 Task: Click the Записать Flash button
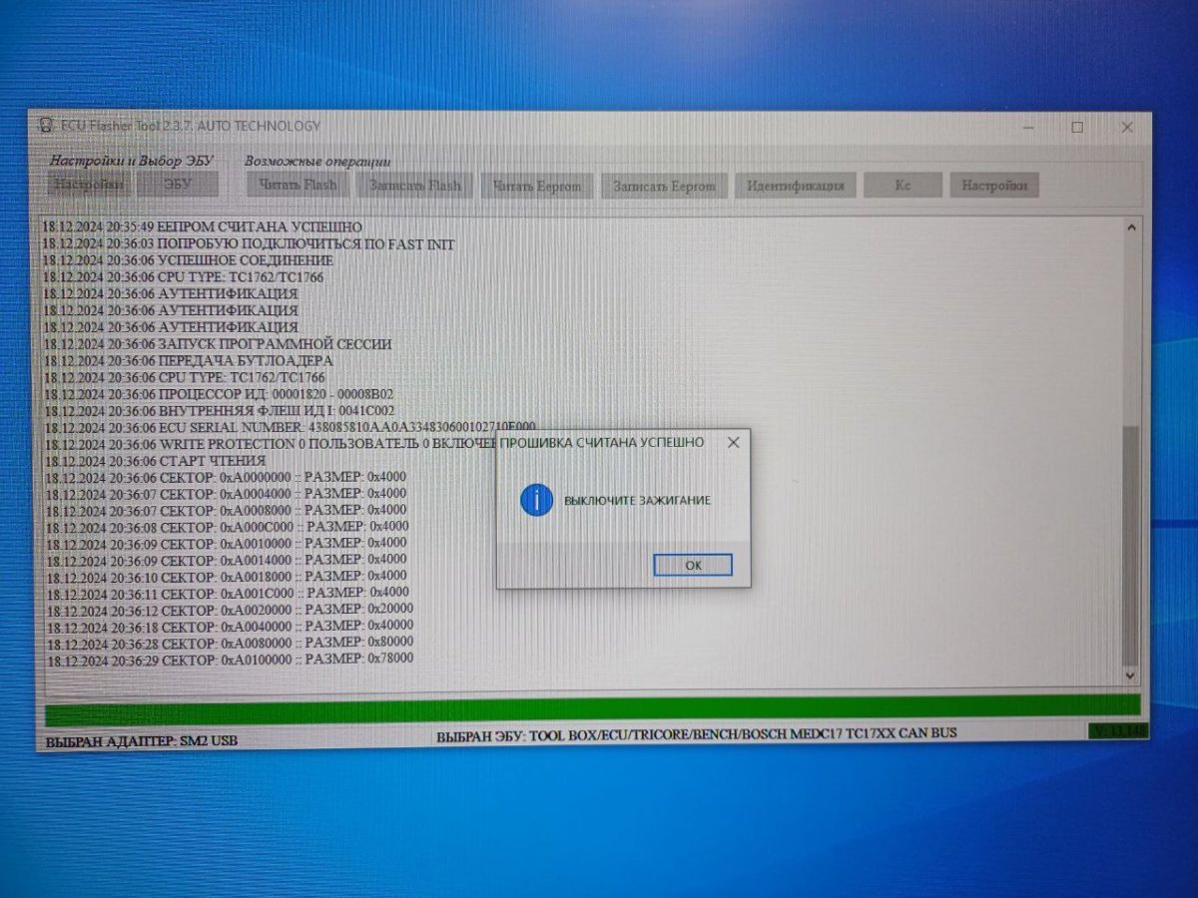click(415, 186)
